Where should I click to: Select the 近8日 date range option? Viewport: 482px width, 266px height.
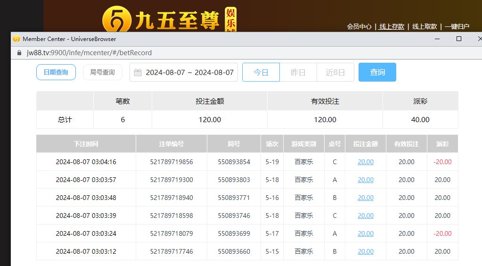(x=335, y=72)
